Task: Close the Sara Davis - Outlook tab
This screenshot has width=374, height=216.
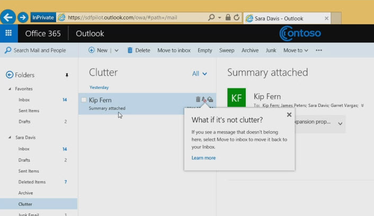Action: point(326,19)
